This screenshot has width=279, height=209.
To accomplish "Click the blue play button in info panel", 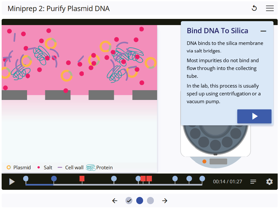I will [254, 116].
